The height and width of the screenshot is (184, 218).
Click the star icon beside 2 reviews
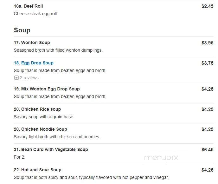click(x=16, y=78)
